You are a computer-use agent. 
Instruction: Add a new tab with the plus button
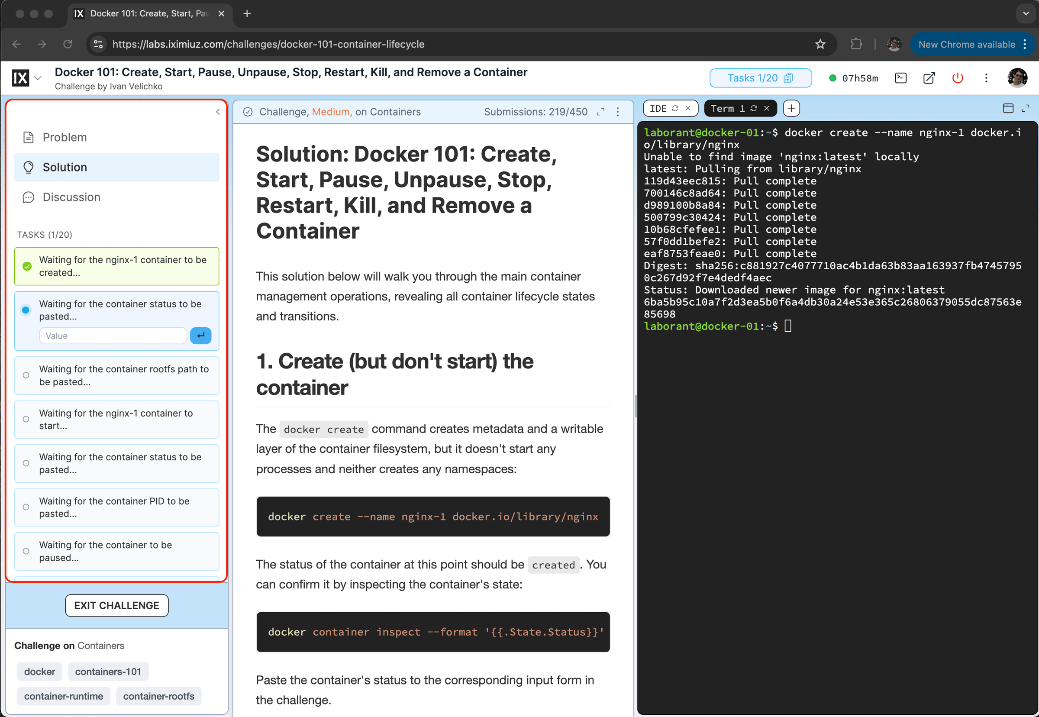[x=791, y=108]
